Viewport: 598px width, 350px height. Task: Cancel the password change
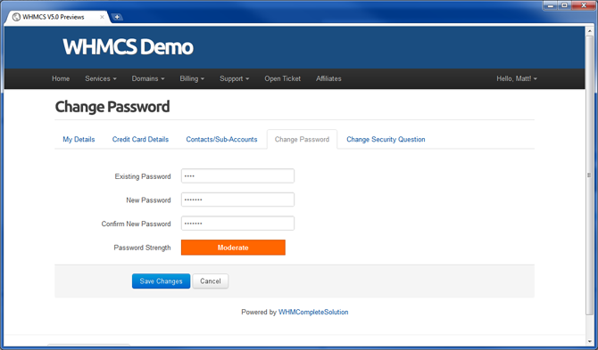point(210,281)
